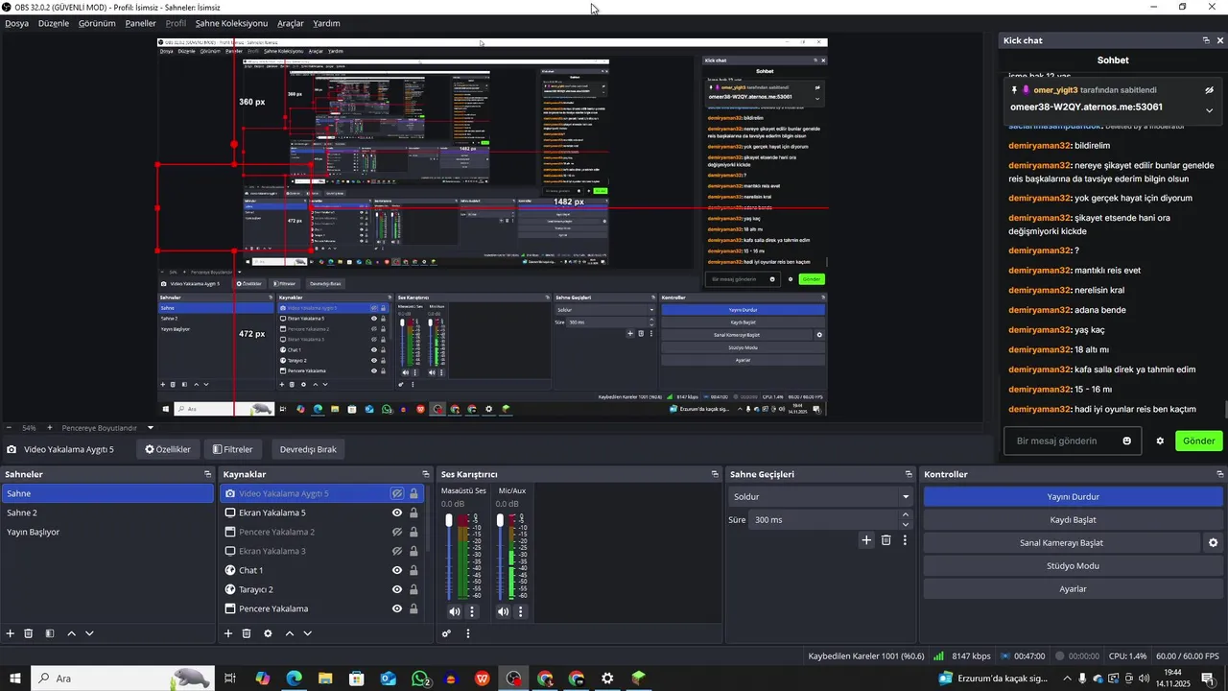Focus the Bir mesaj gönderin field
The height and width of the screenshot is (691, 1228).
click(x=1074, y=441)
